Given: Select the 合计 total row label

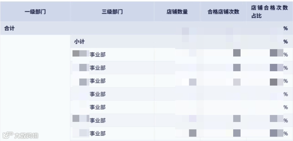Looking at the screenshot, I should point(9,28).
